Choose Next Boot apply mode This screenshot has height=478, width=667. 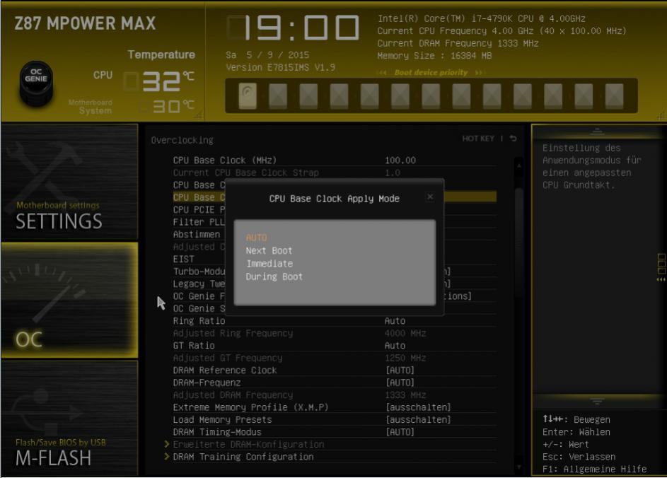click(x=269, y=251)
